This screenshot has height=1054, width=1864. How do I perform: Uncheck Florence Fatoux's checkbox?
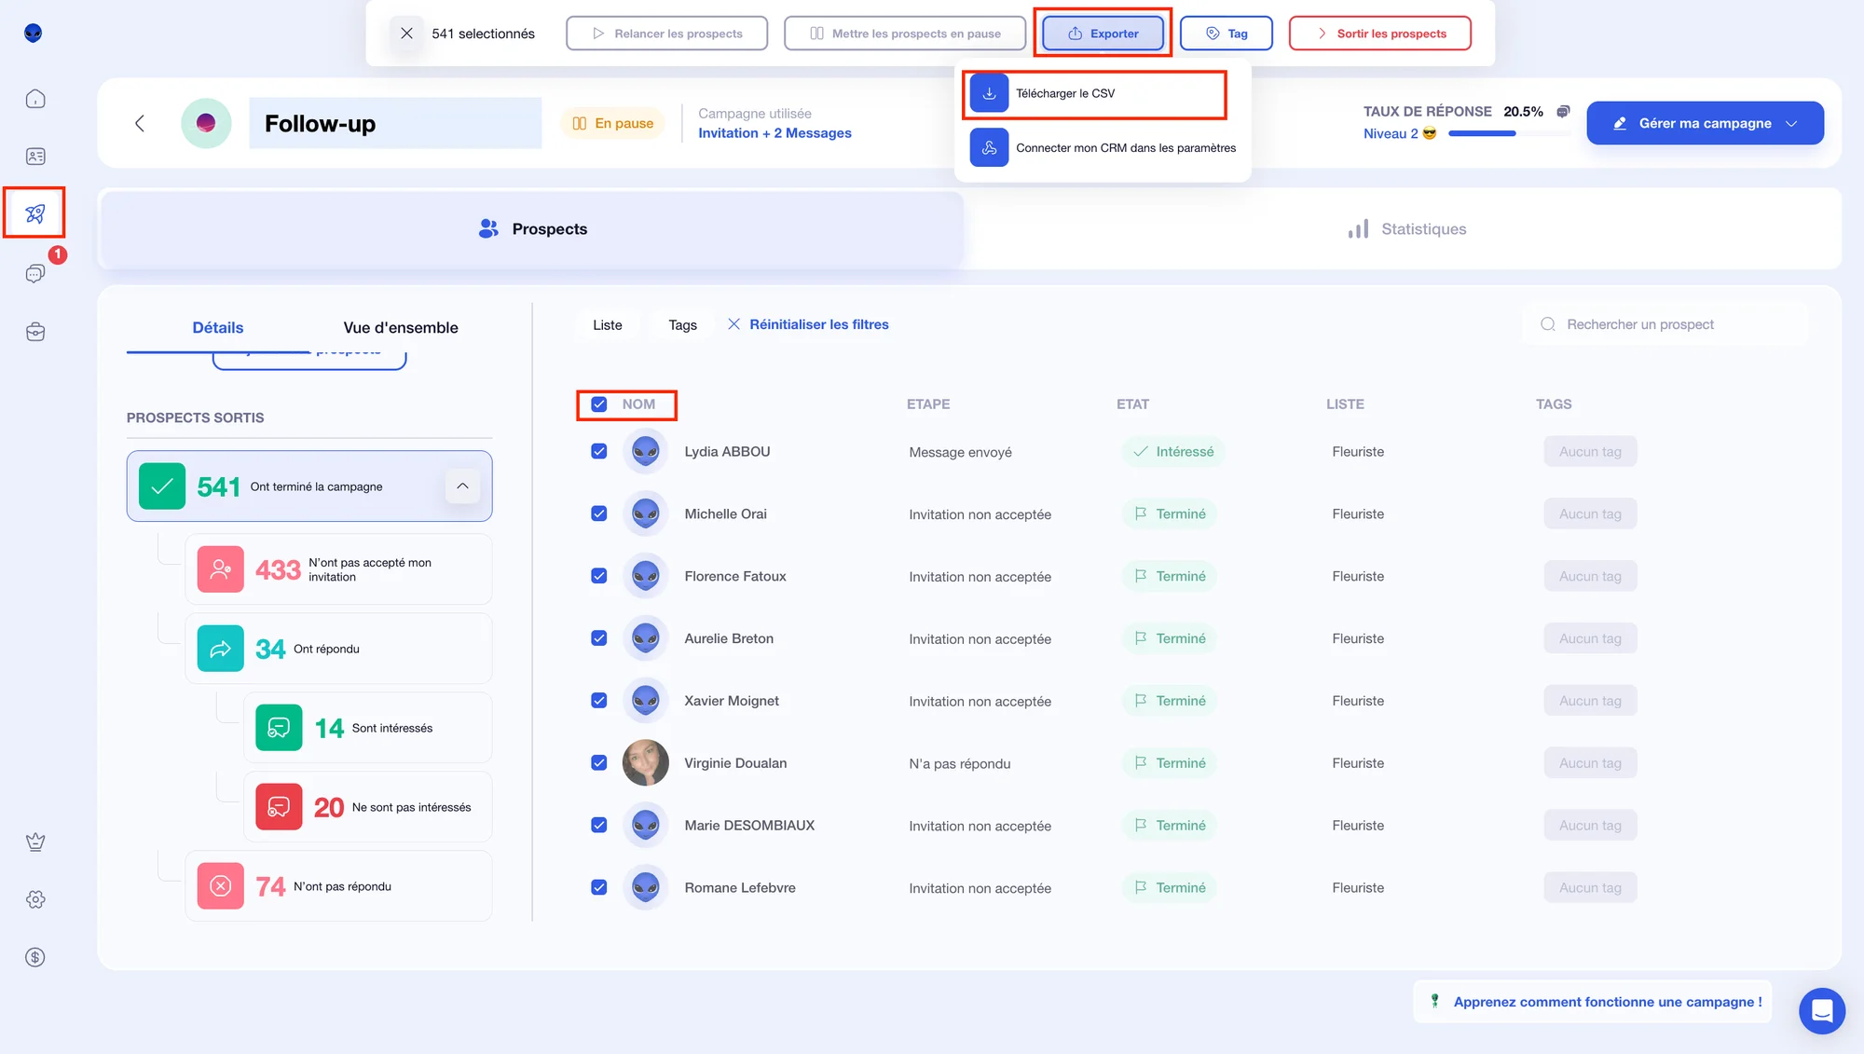click(x=599, y=576)
